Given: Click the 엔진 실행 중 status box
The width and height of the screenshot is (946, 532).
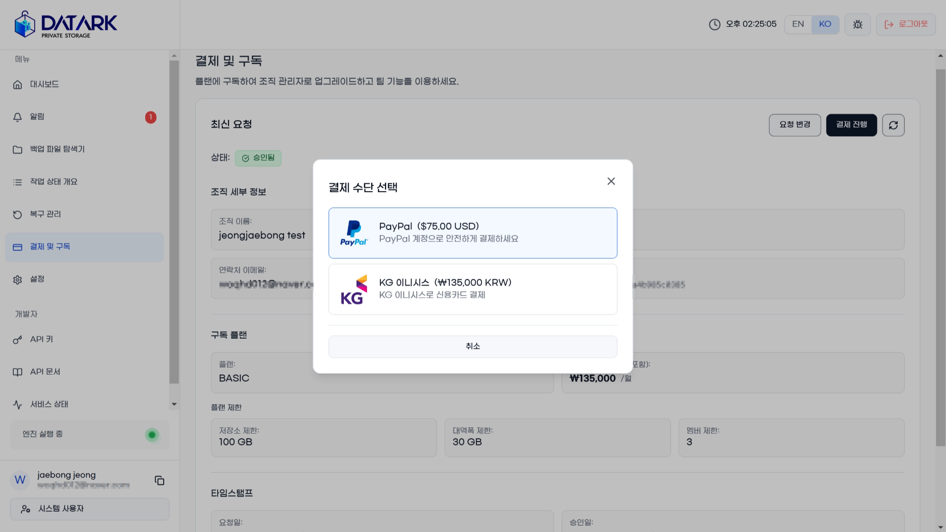Looking at the screenshot, I should click(x=90, y=435).
